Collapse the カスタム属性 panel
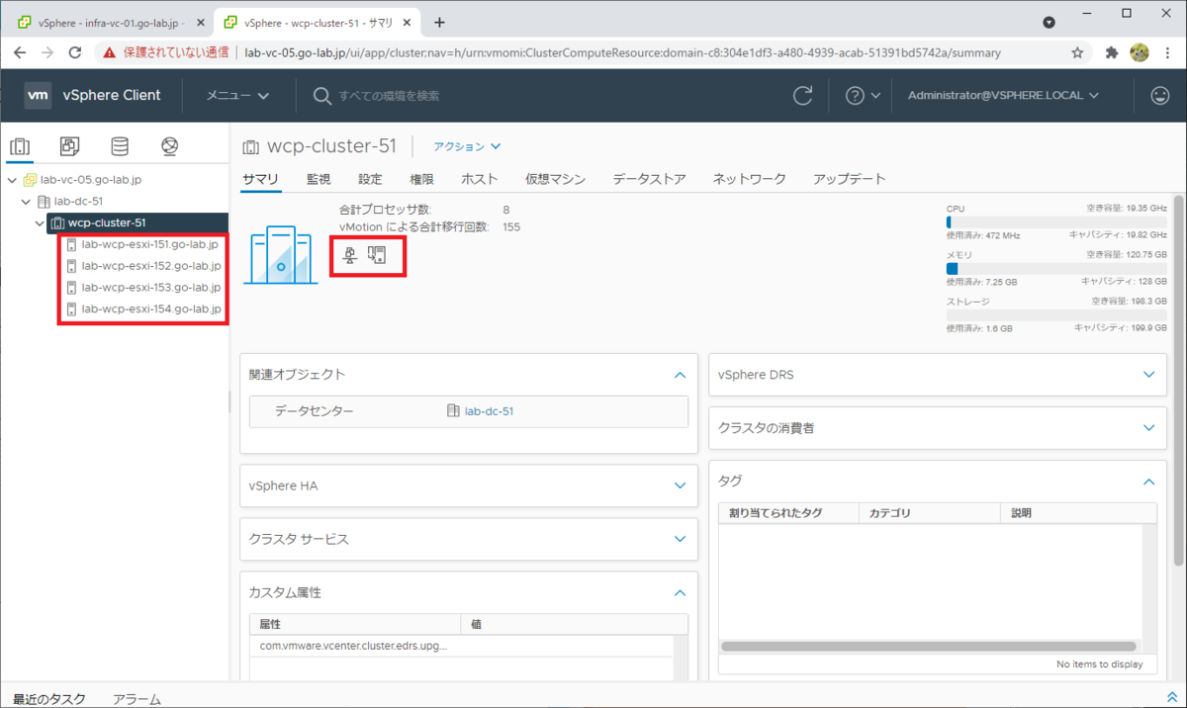This screenshot has height=708, width=1187. pos(680,592)
